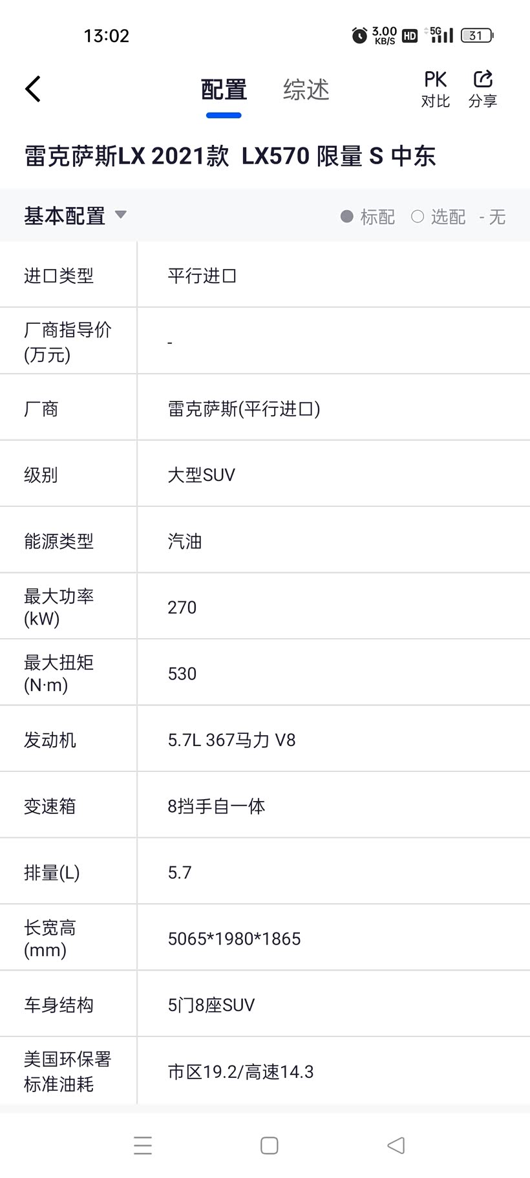The height and width of the screenshot is (1178, 530).
Task: Switch to the 综述 tab
Action: point(306,90)
